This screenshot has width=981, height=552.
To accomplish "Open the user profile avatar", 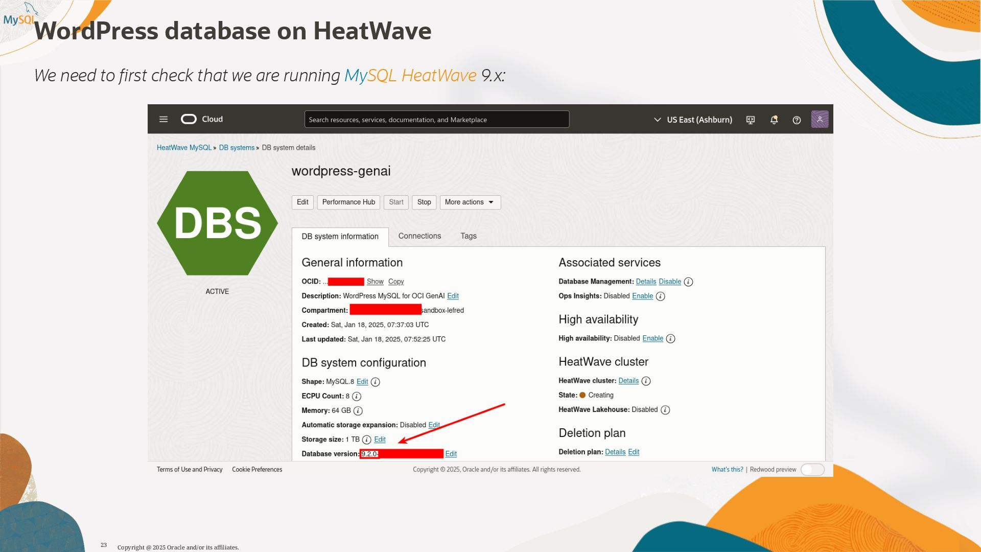I will (820, 120).
